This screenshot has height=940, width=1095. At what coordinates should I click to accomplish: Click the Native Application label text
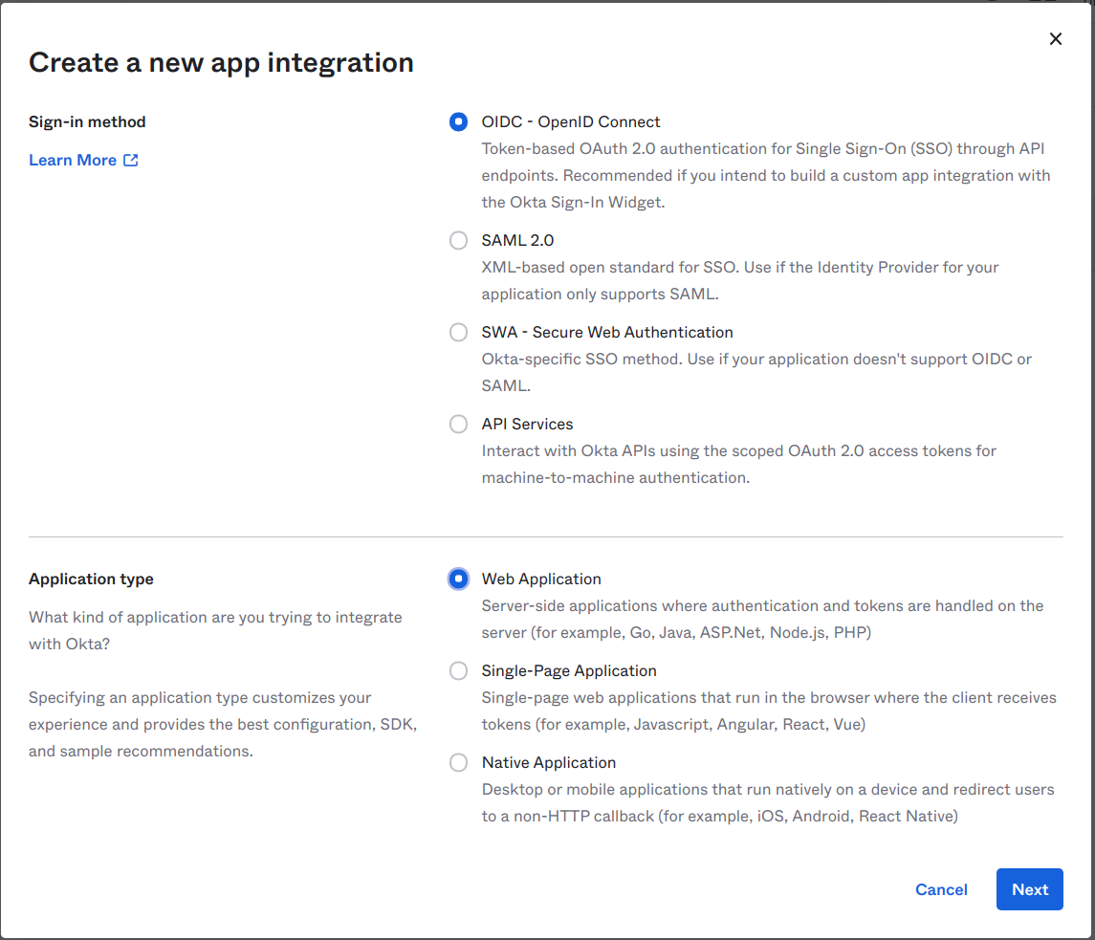pos(548,762)
